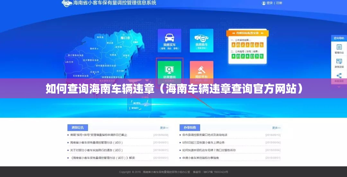347x177 pixels.
Task: Select 琼中黎族苗族自治县 on the map
Action: coord(106,66)
